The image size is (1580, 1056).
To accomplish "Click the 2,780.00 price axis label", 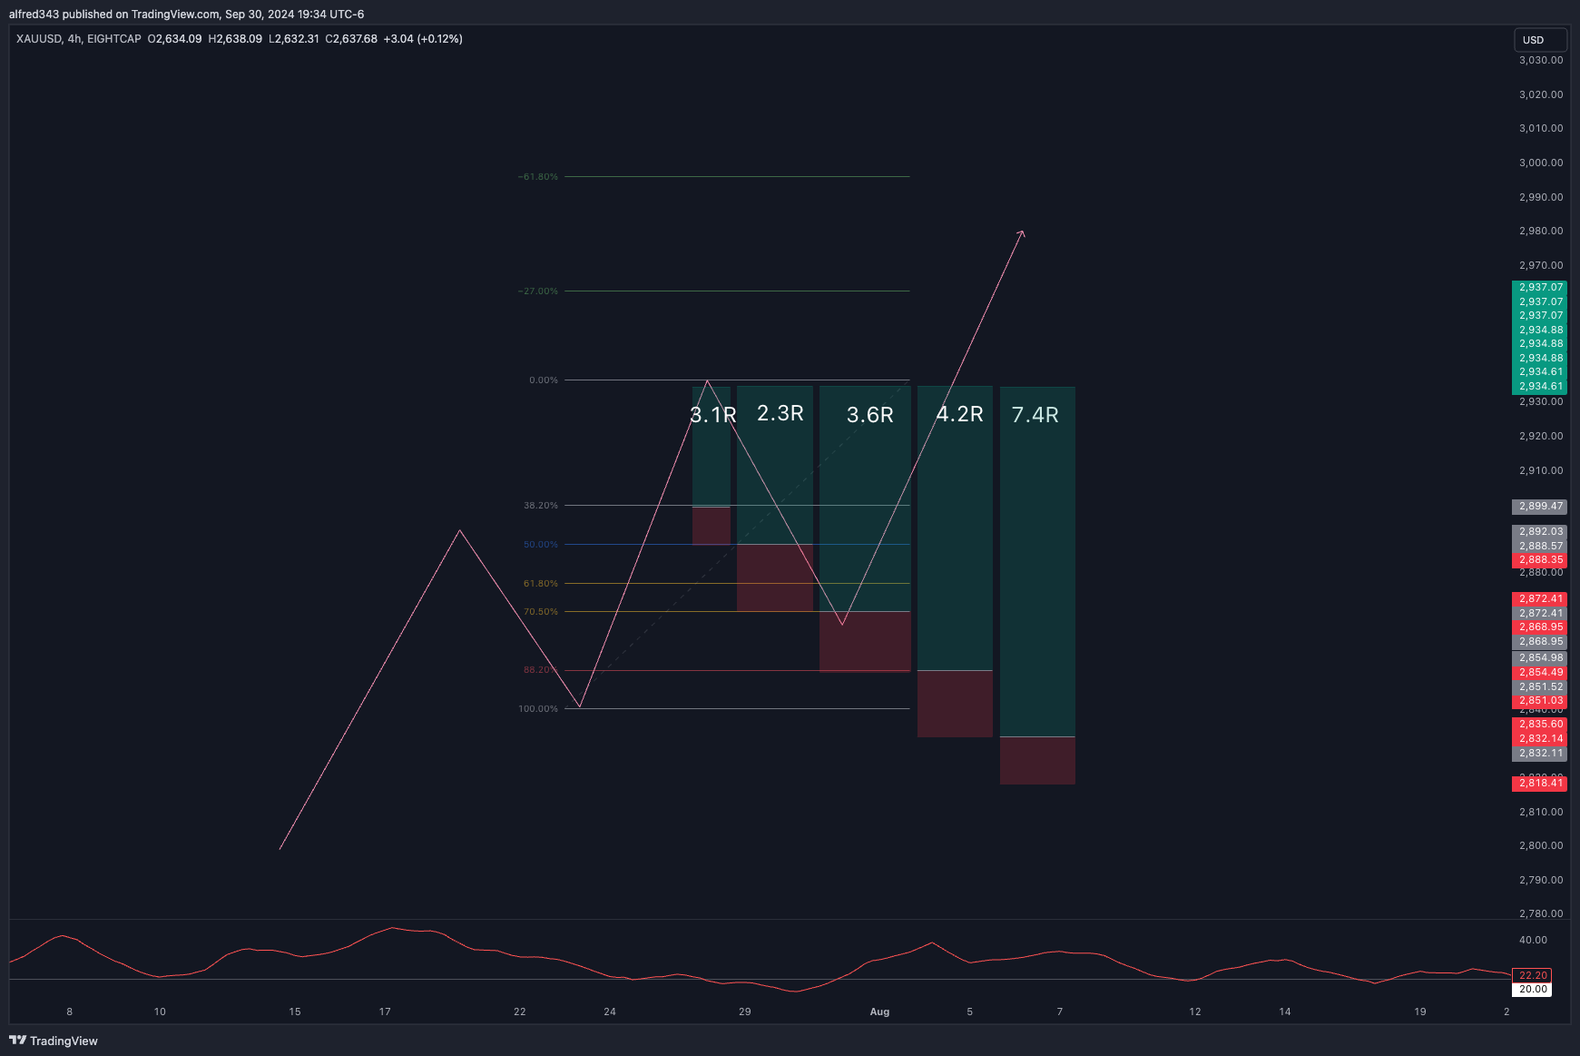I will (x=1541, y=914).
